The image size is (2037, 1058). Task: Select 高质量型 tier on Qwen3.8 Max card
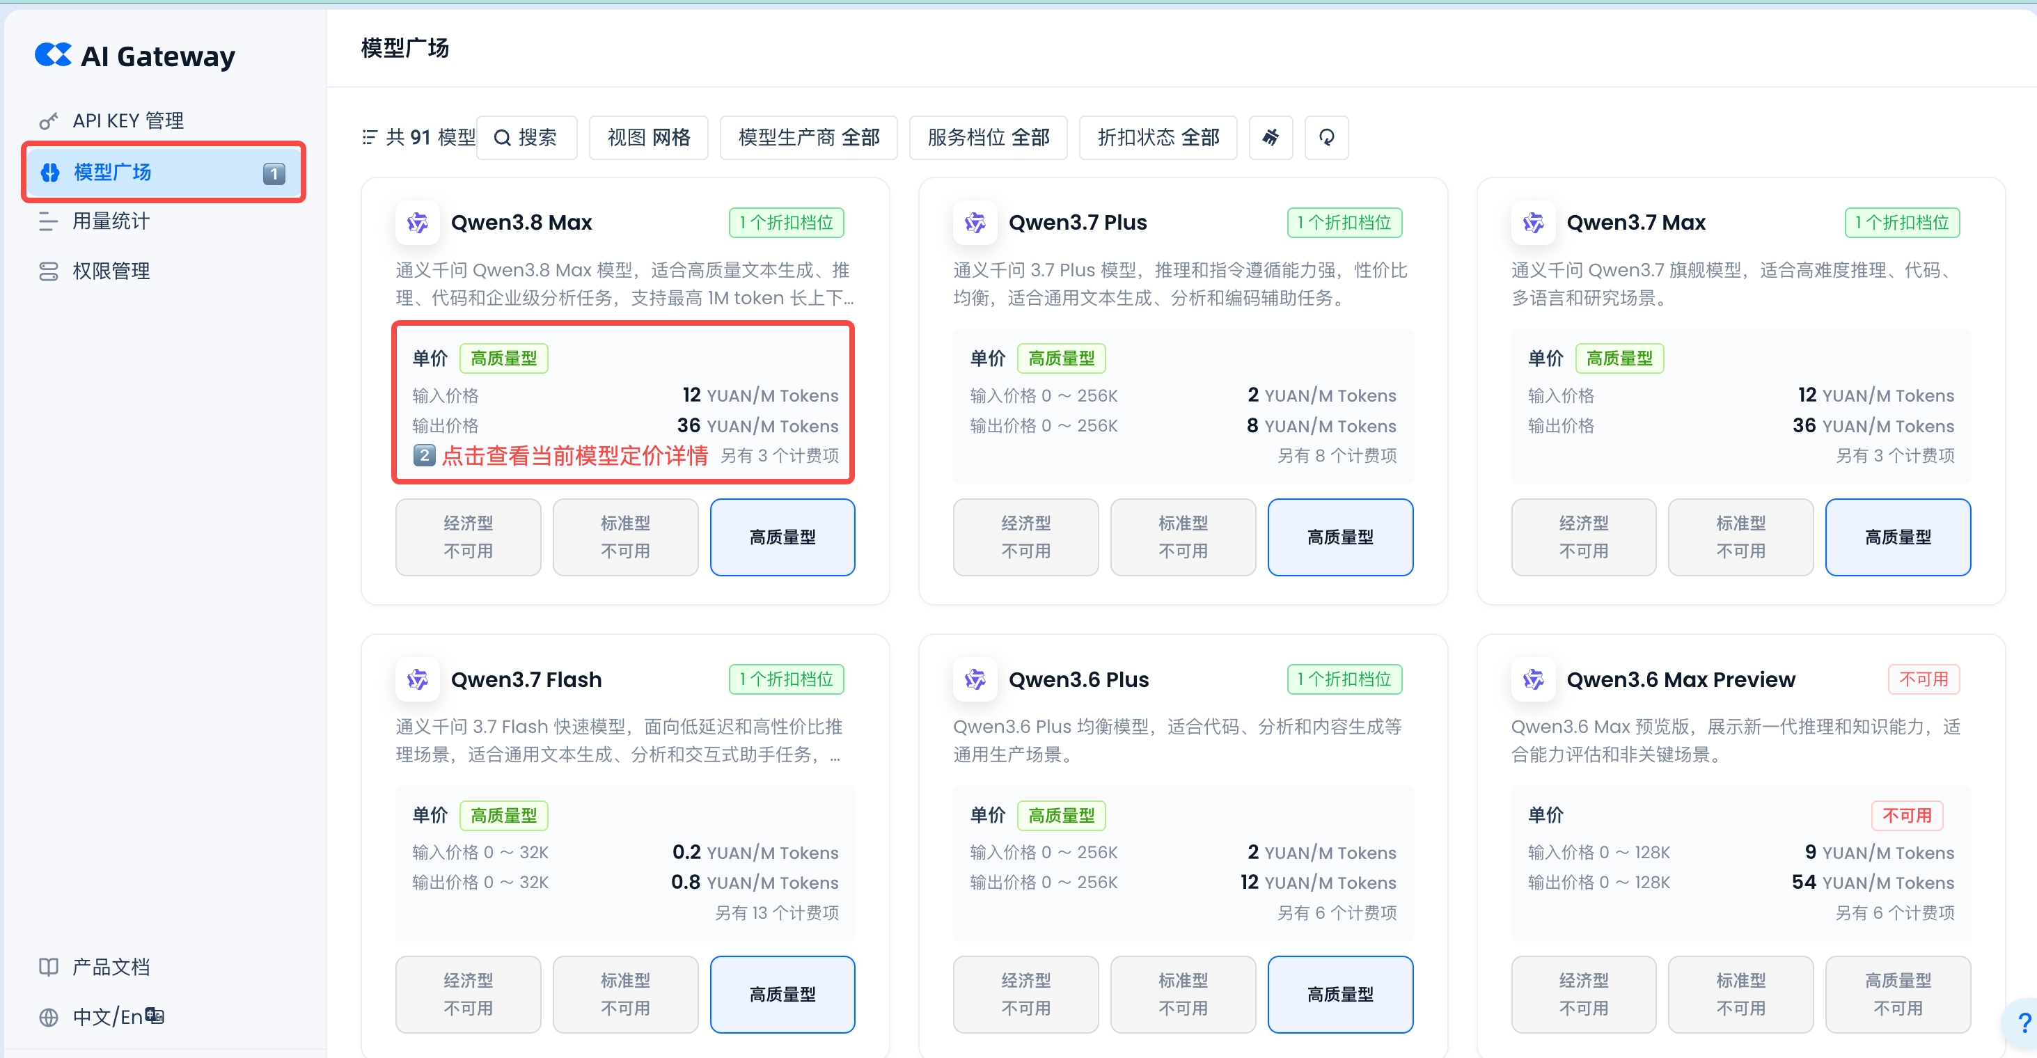pyautogui.click(x=782, y=537)
